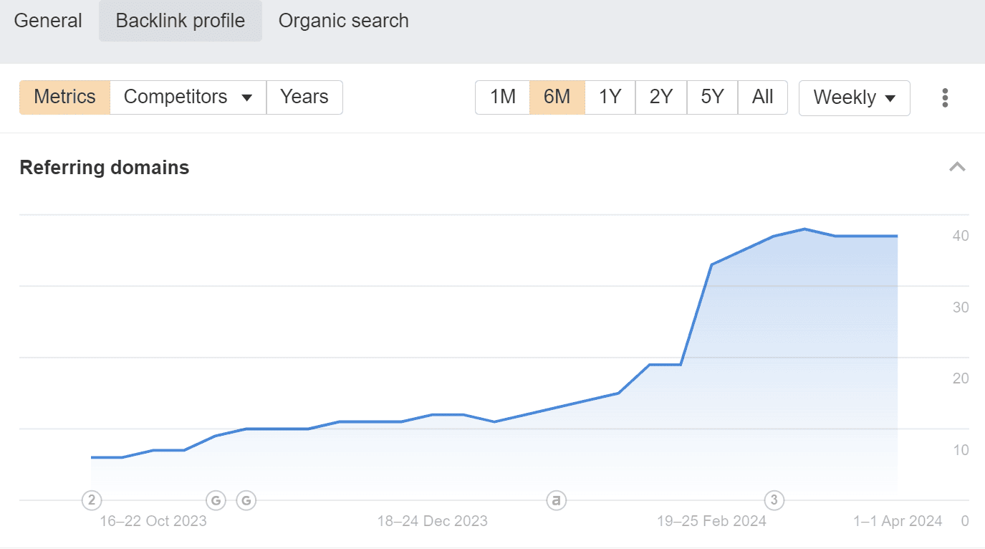Set time range to 1Y
The height and width of the screenshot is (549, 985).
point(610,97)
